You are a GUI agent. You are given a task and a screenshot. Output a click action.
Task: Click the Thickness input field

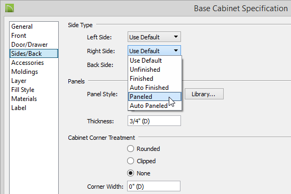154,121
